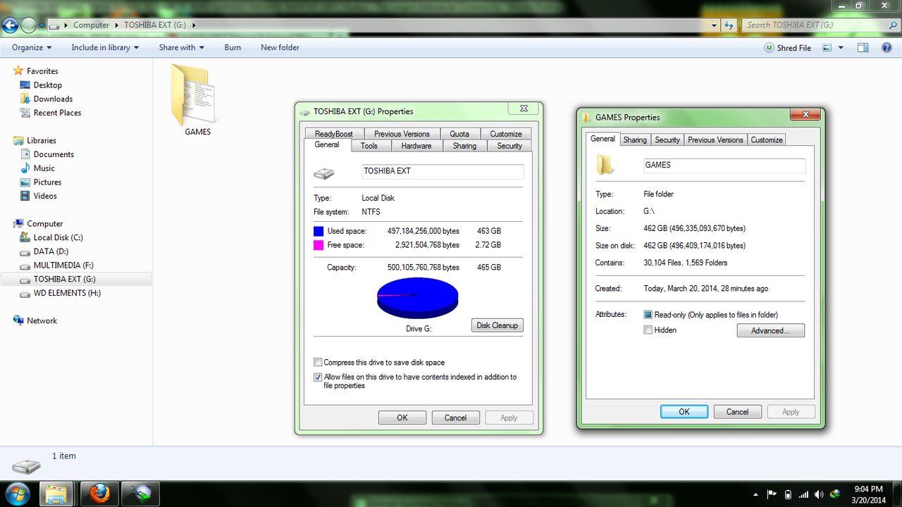The height and width of the screenshot is (507, 902).
Task: Click the New folder toolbar button
Action: click(280, 48)
